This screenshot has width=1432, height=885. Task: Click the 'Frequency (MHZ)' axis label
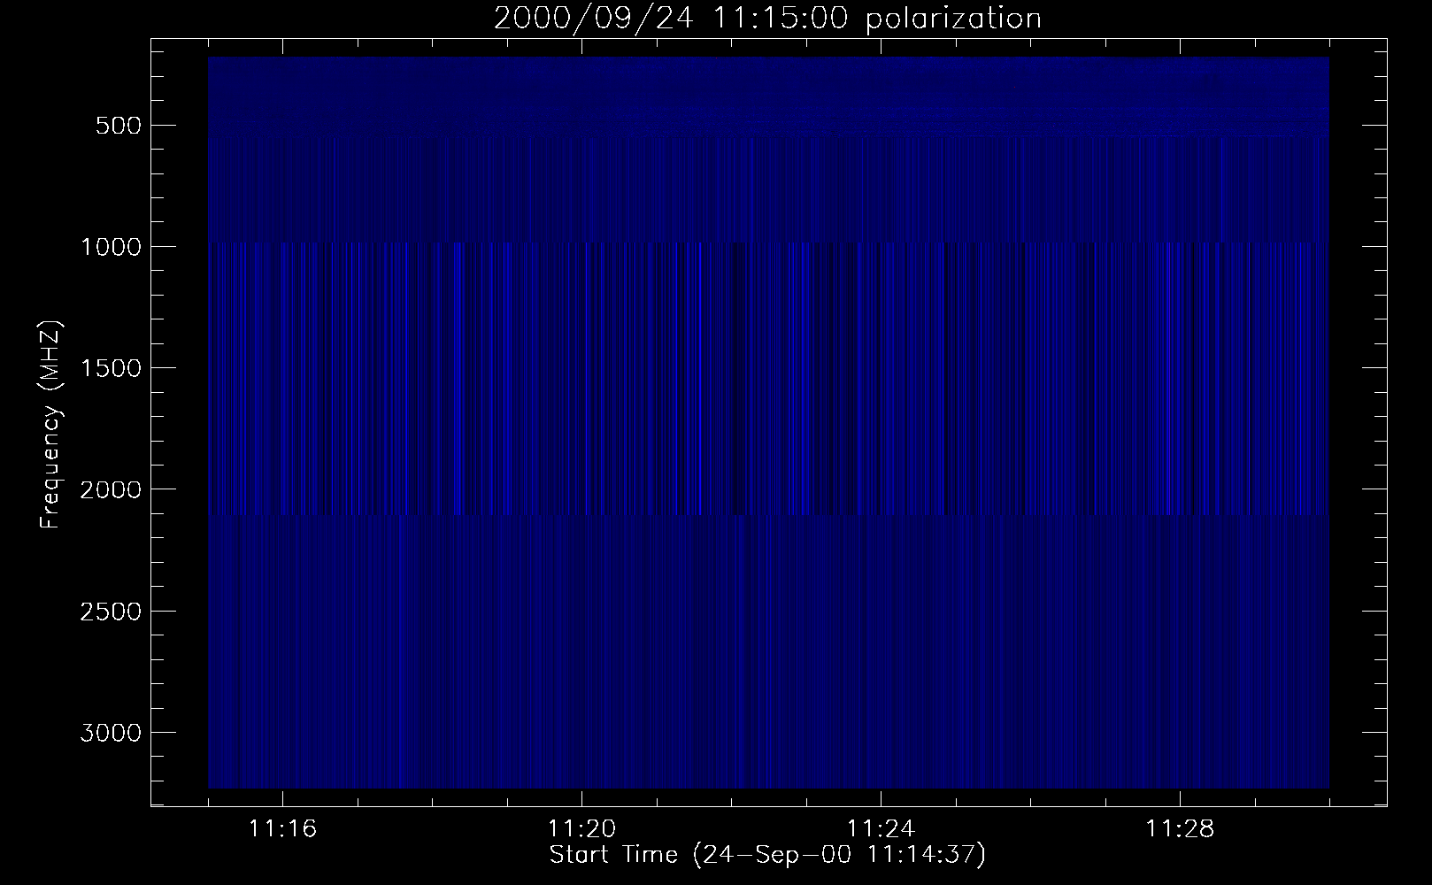point(50,425)
